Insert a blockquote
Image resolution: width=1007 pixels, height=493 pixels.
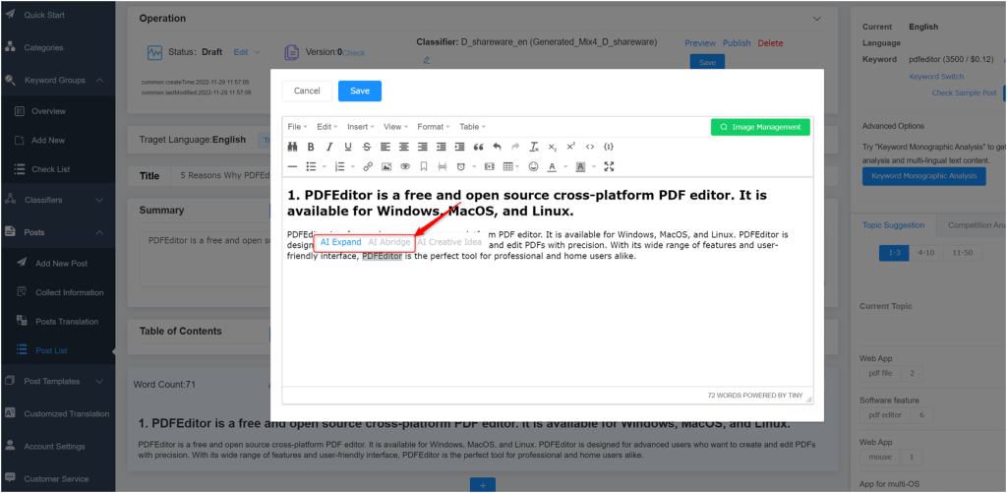(479, 147)
